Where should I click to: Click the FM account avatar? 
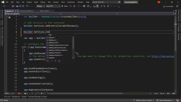(159, 2)
